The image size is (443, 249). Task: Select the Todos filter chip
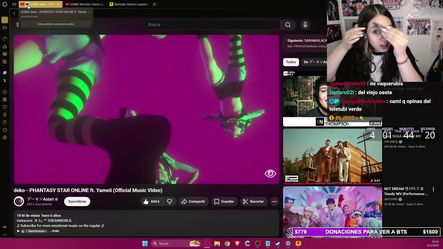pyautogui.click(x=291, y=62)
